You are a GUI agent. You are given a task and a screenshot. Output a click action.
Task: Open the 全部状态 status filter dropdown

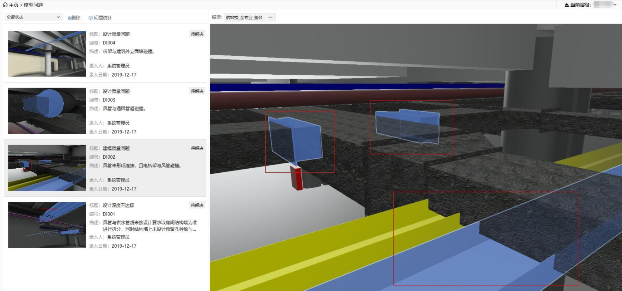(x=33, y=17)
